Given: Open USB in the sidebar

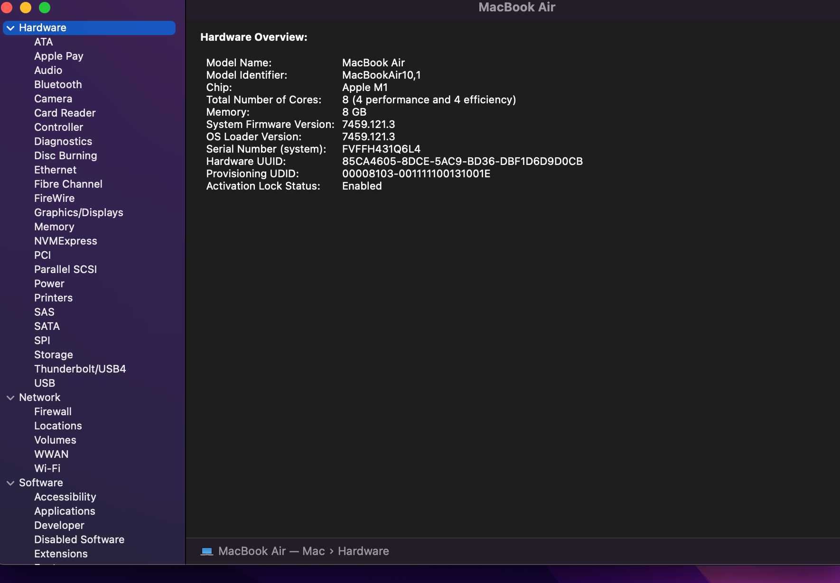Looking at the screenshot, I should pos(45,383).
